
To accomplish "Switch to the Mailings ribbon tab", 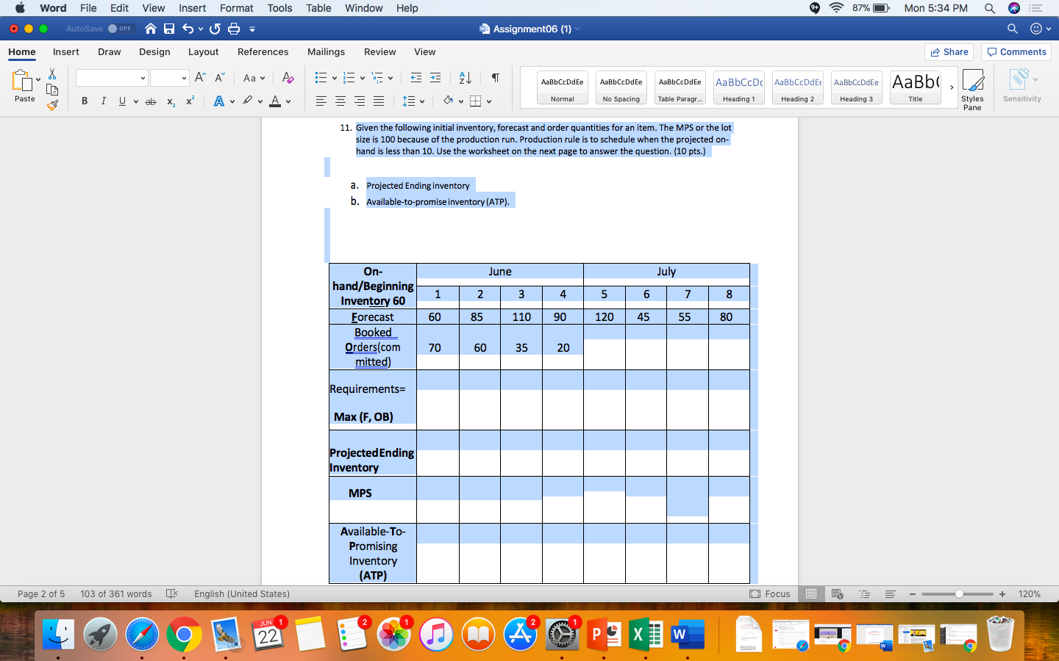I will click(x=326, y=52).
